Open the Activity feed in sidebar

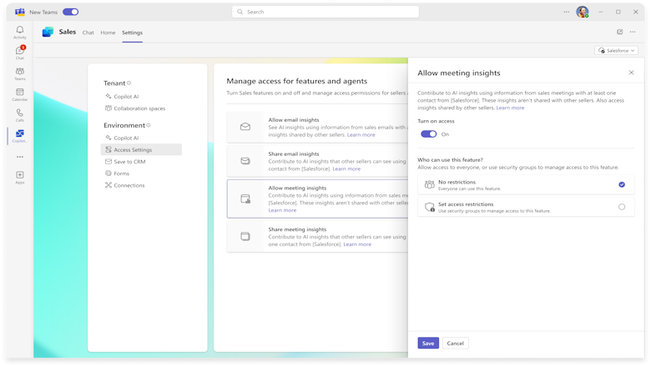20,32
